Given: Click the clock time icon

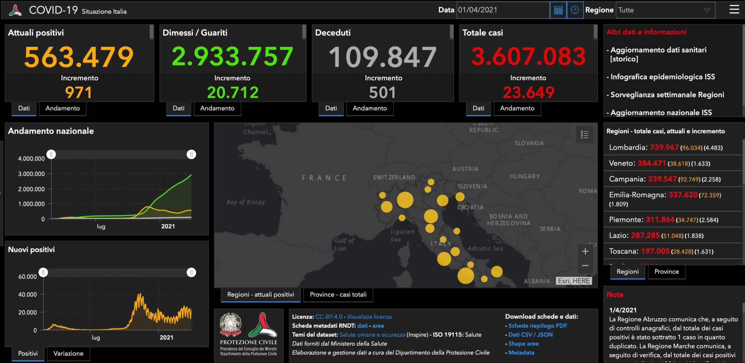Looking at the screenshot, I should [x=575, y=10].
